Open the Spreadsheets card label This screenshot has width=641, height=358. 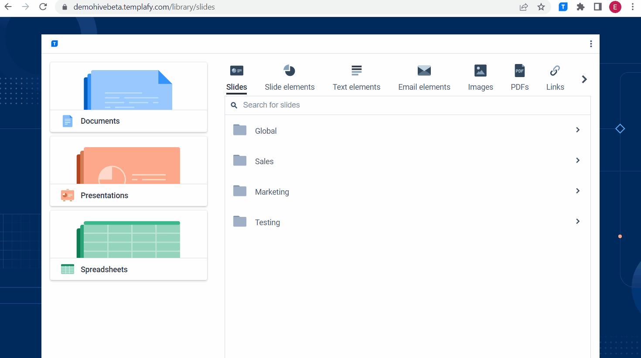click(x=104, y=270)
